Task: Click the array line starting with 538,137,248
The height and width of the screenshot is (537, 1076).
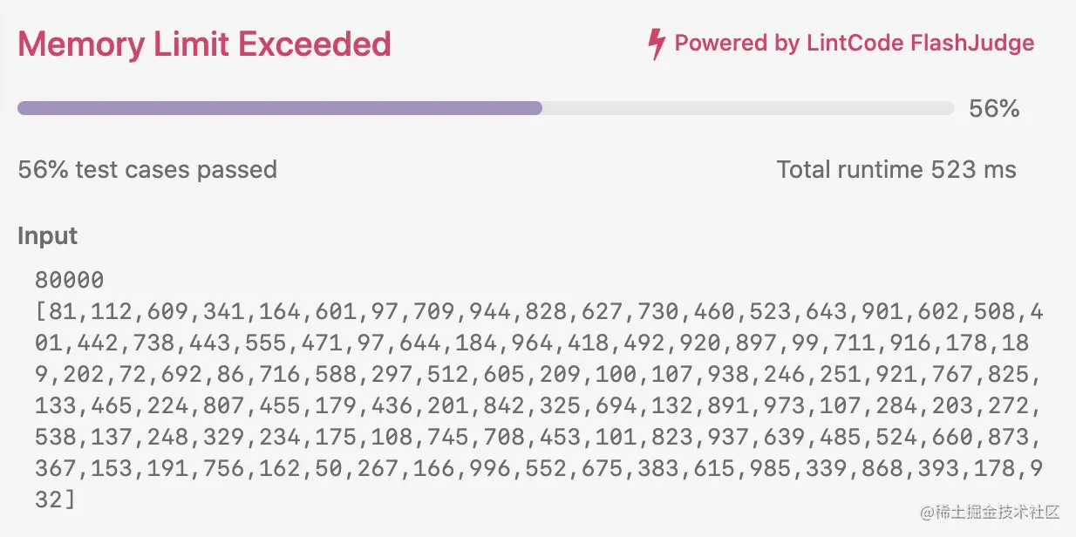Action: (539, 438)
